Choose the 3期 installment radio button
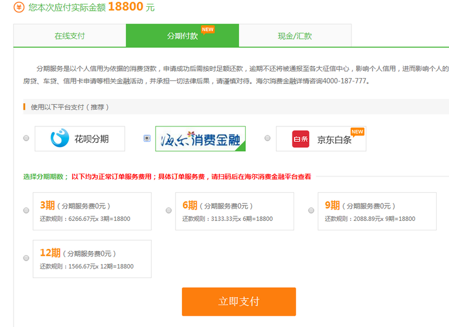Image resolution: width=449 pixels, height=327 pixels. [x=25, y=211]
